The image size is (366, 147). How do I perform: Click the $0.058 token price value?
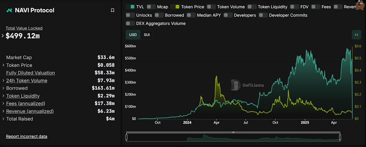pyautogui.click(x=106, y=65)
